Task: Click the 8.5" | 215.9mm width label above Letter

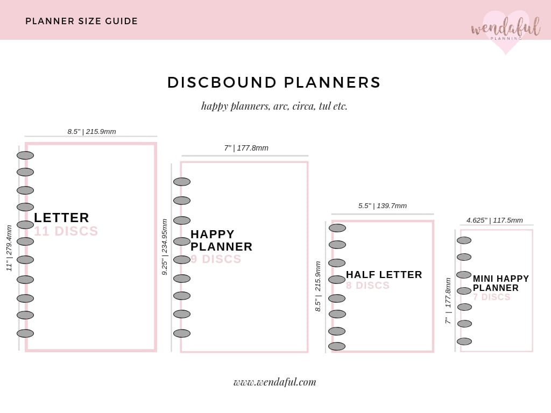Action: (x=91, y=131)
